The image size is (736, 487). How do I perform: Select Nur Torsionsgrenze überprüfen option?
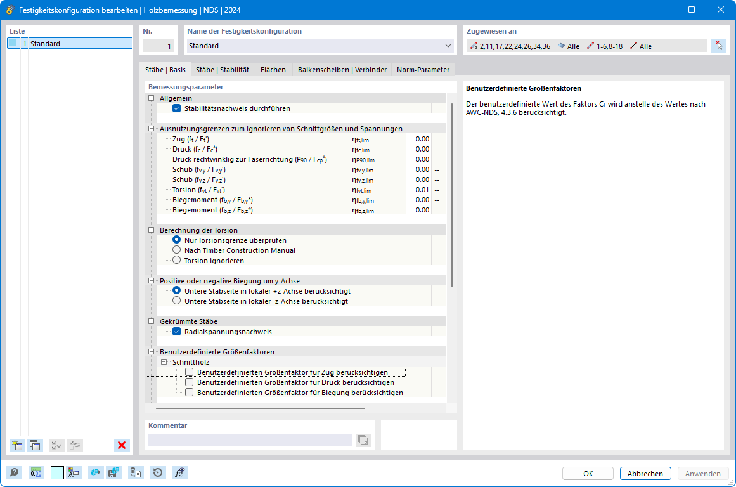[176, 240]
